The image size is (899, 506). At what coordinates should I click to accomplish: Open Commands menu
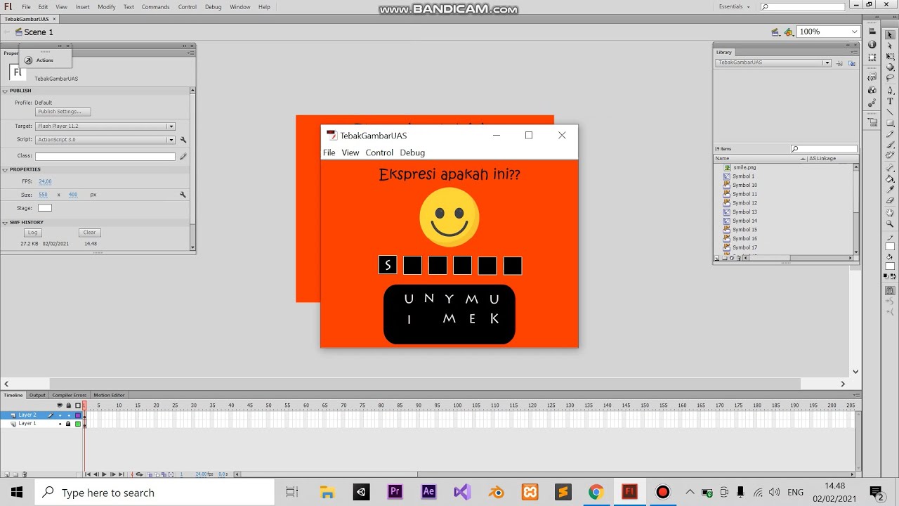click(x=155, y=6)
